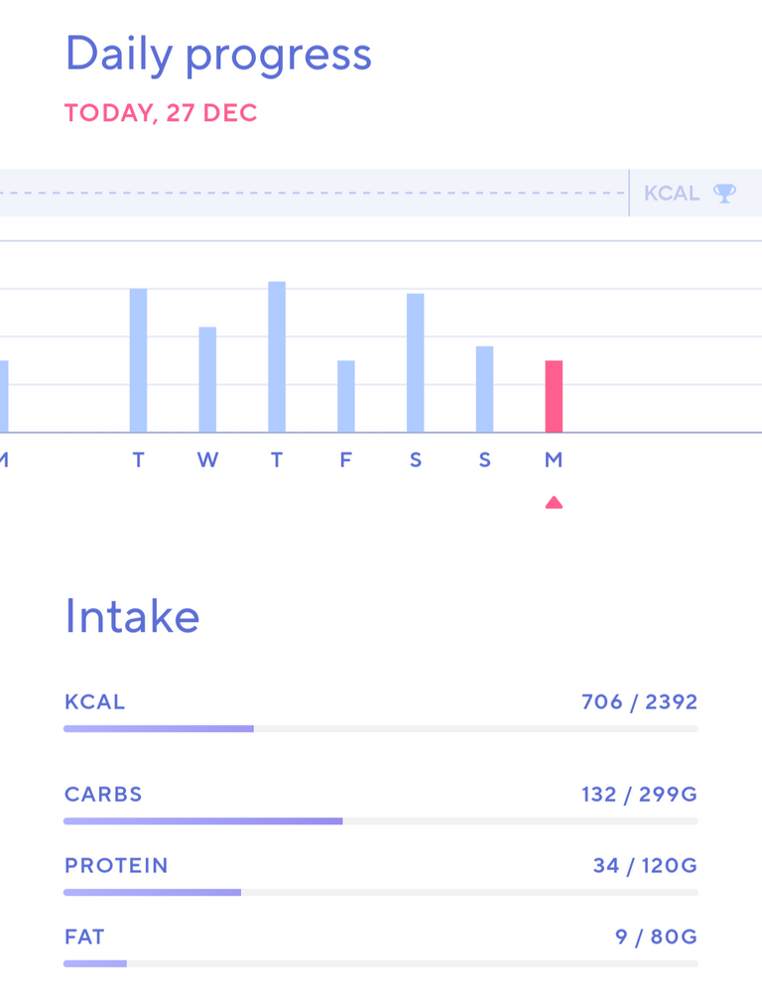Select the tallest blue bar (Thursday)

(x=277, y=357)
